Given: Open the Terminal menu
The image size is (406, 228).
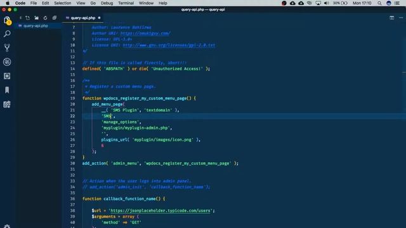Looking at the screenshot, I should pyautogui.click(x=126, y=3).
